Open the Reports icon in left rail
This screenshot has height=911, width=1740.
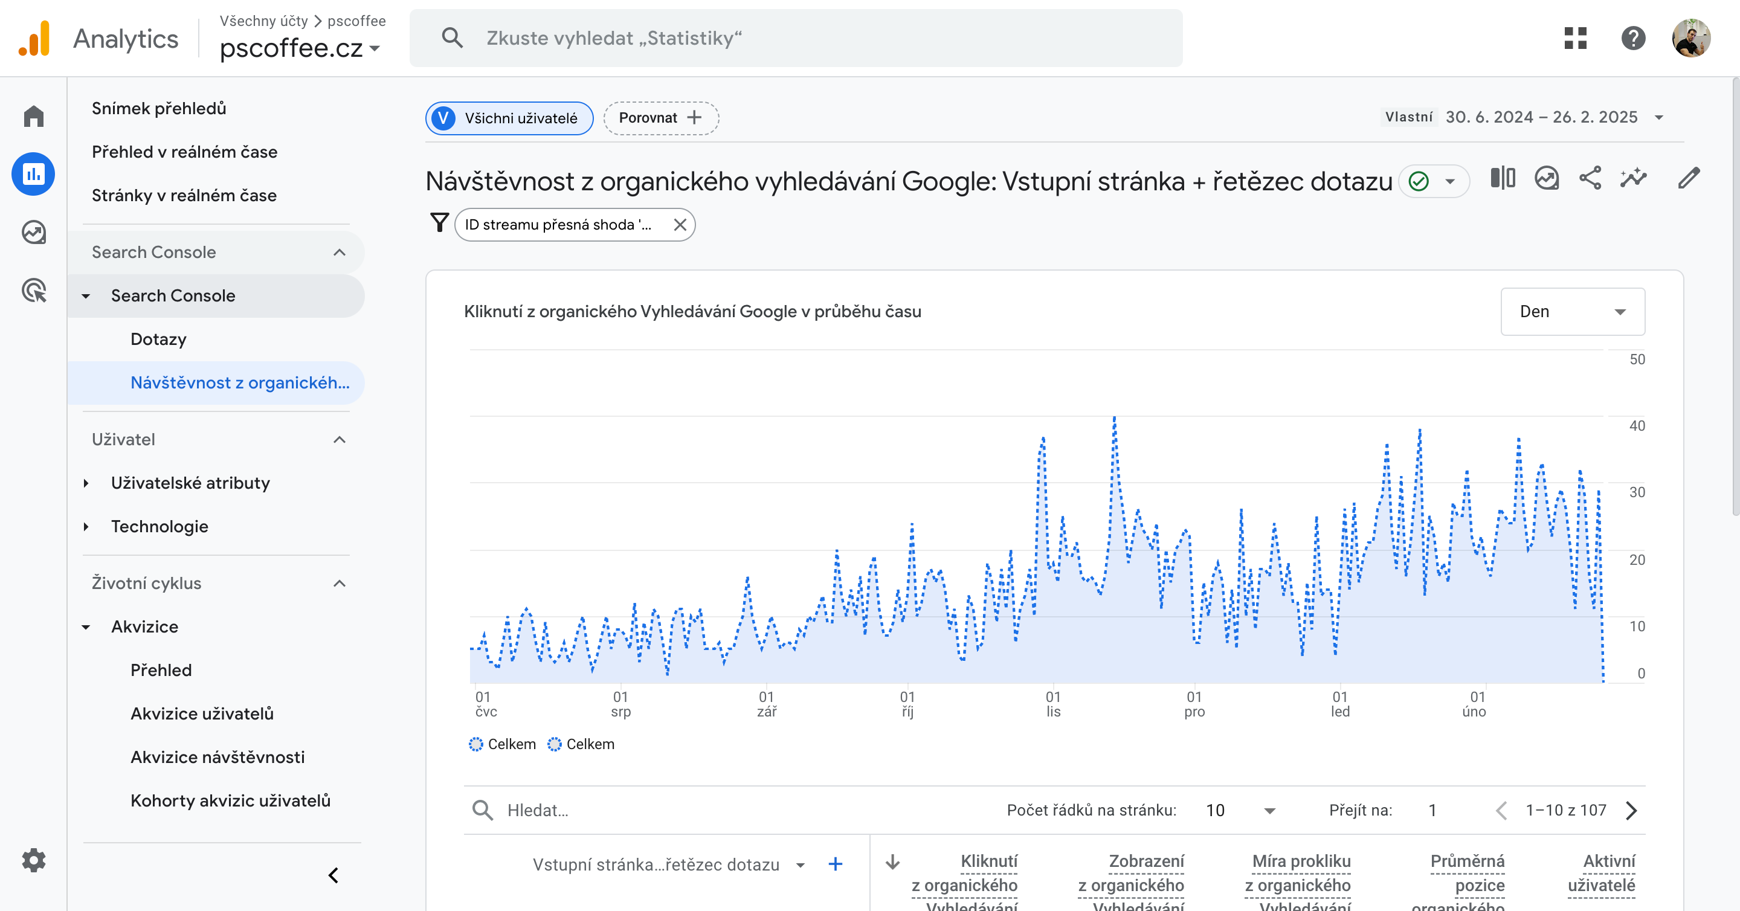click(x=33, y=174)
